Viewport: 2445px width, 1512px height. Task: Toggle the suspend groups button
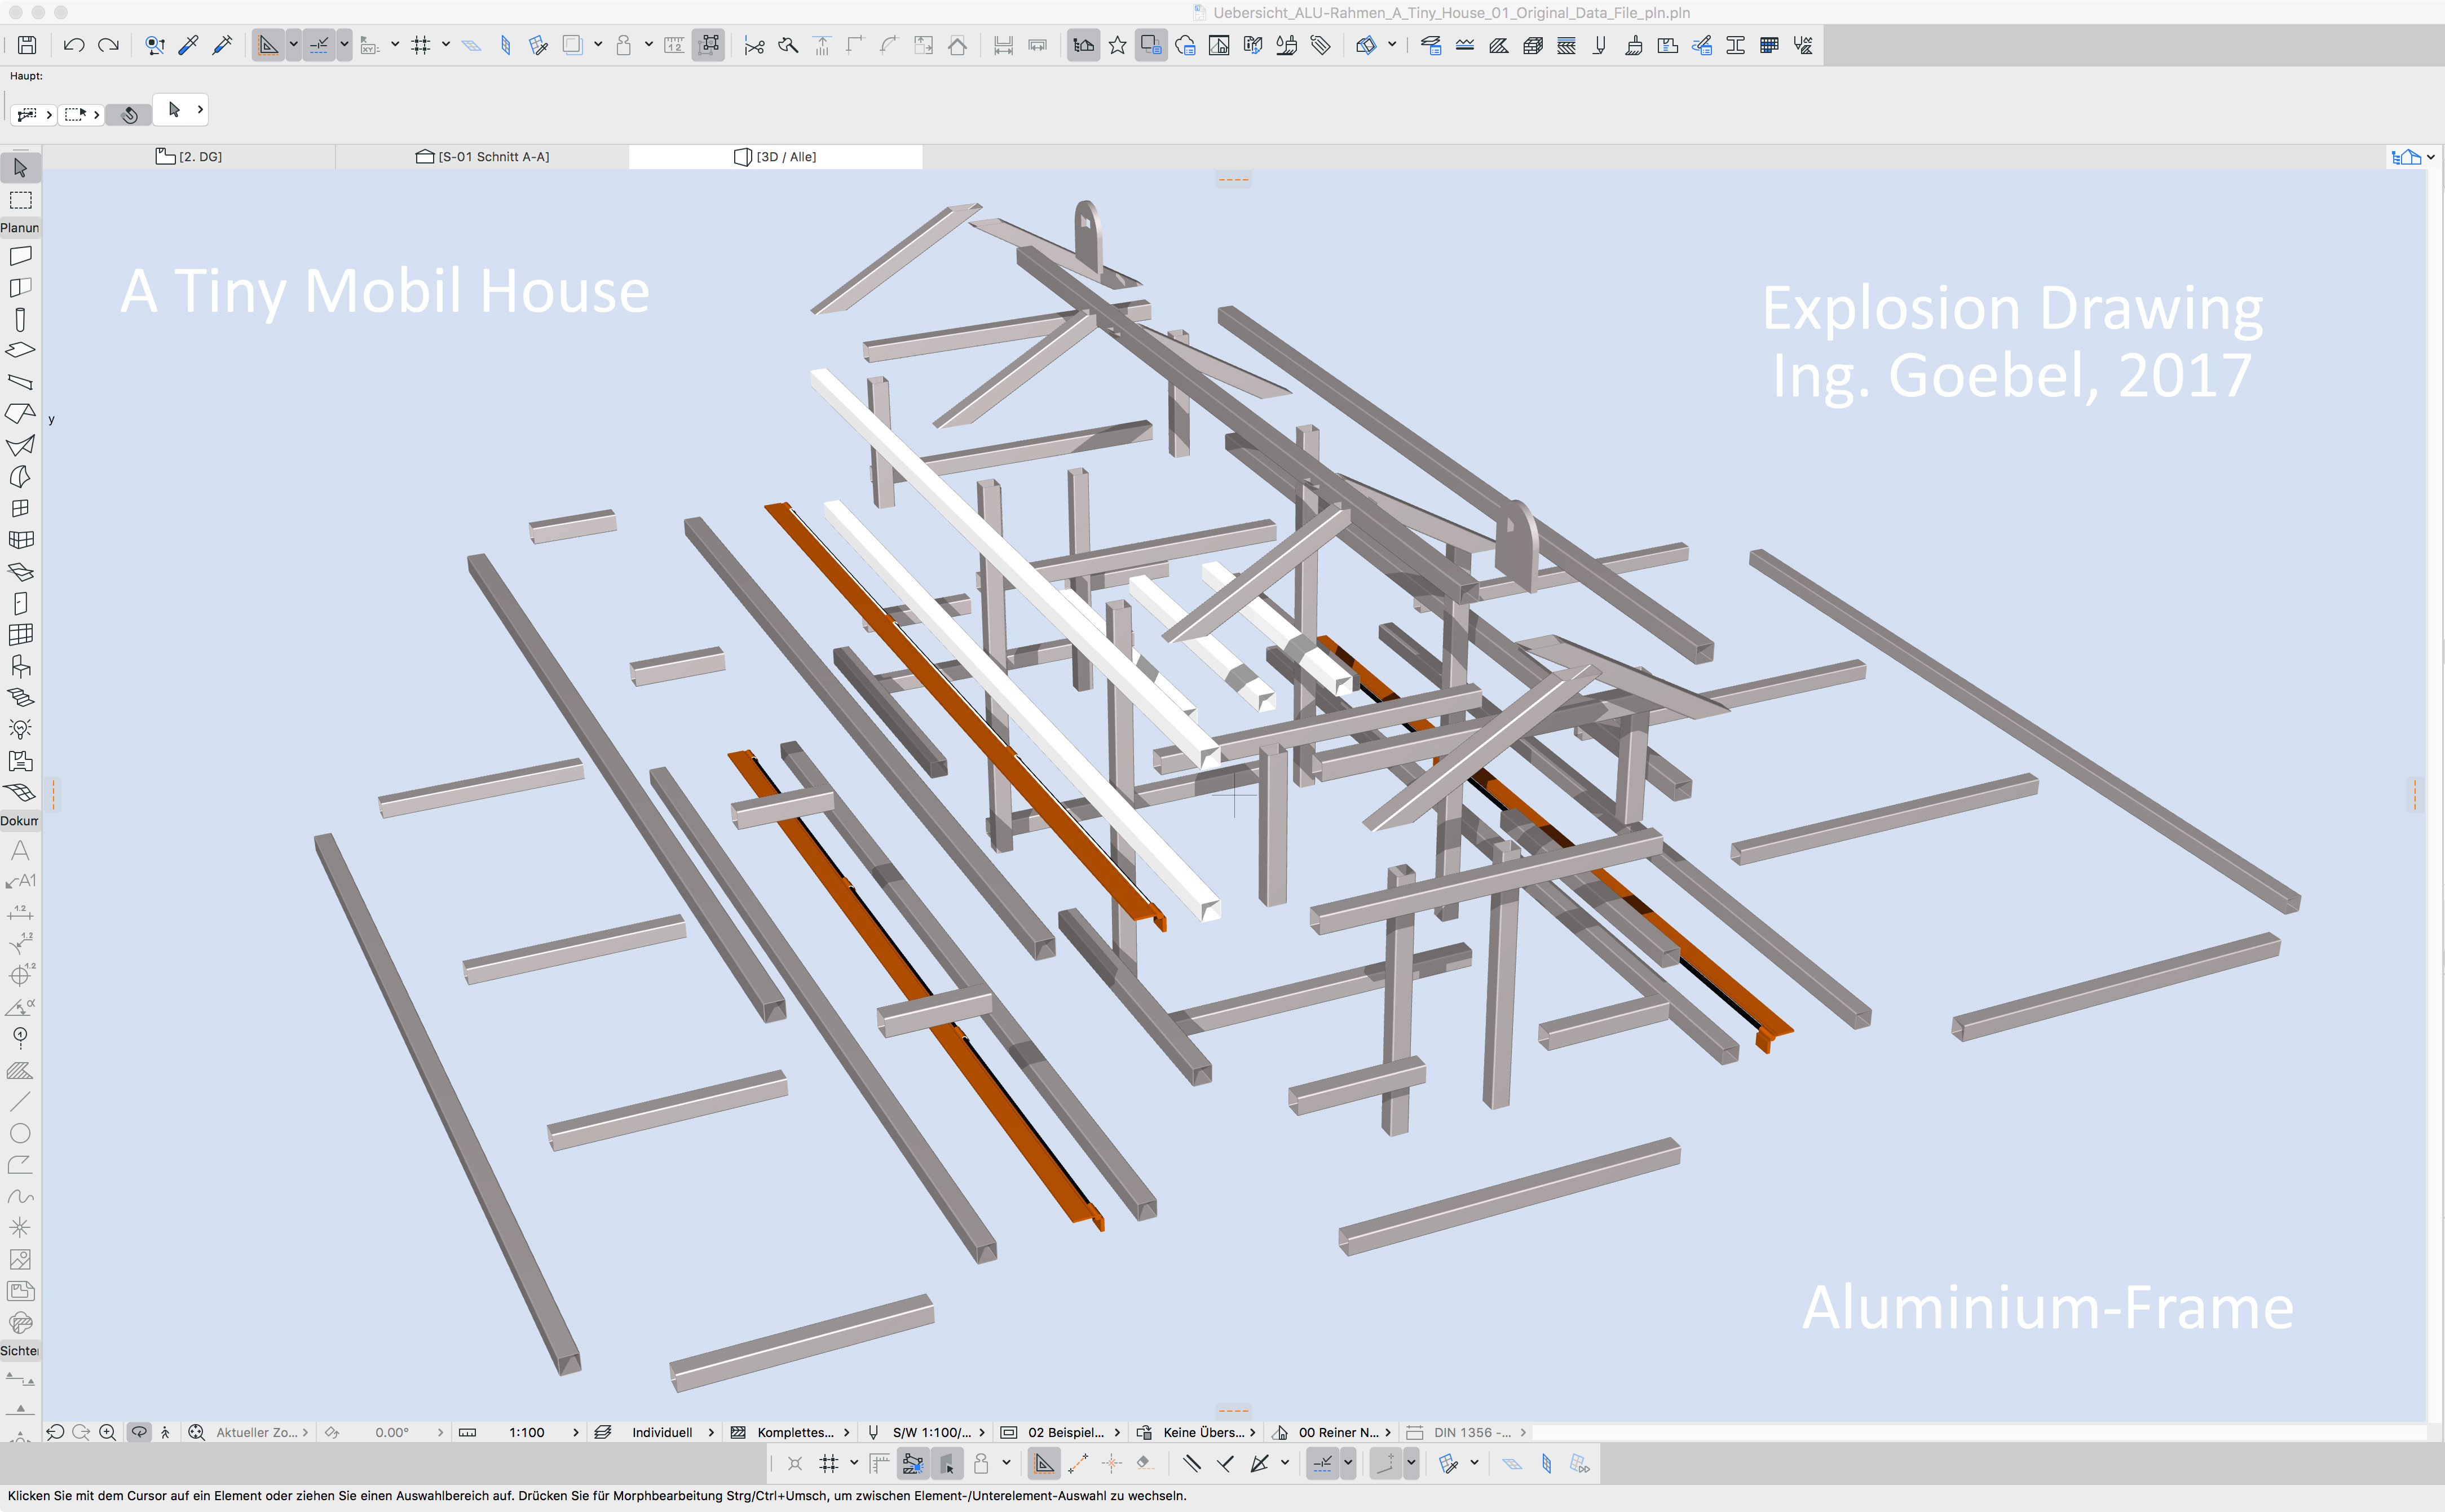click(708, 45)
